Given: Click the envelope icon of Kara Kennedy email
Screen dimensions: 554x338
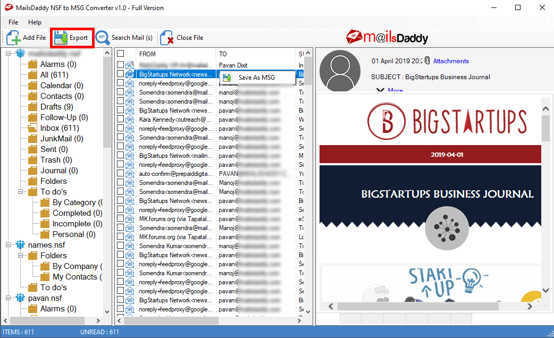Looking at the screenshot, I should click(x=130, y=120).
